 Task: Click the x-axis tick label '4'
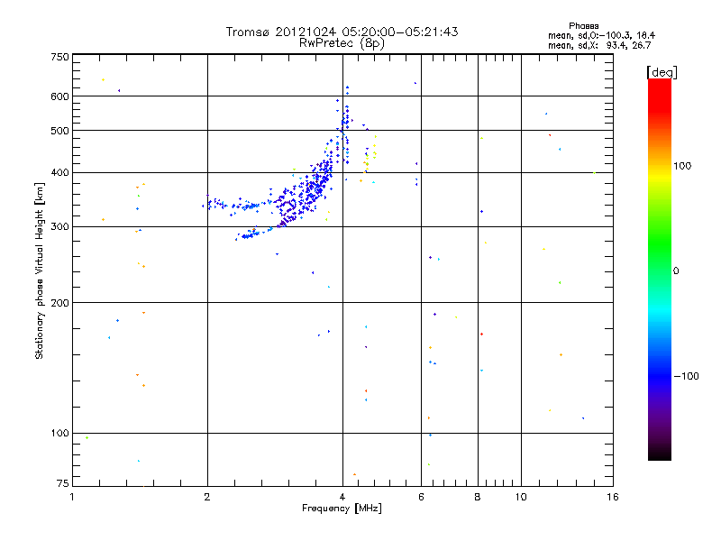pyautogui.click(x=342, y=497)
